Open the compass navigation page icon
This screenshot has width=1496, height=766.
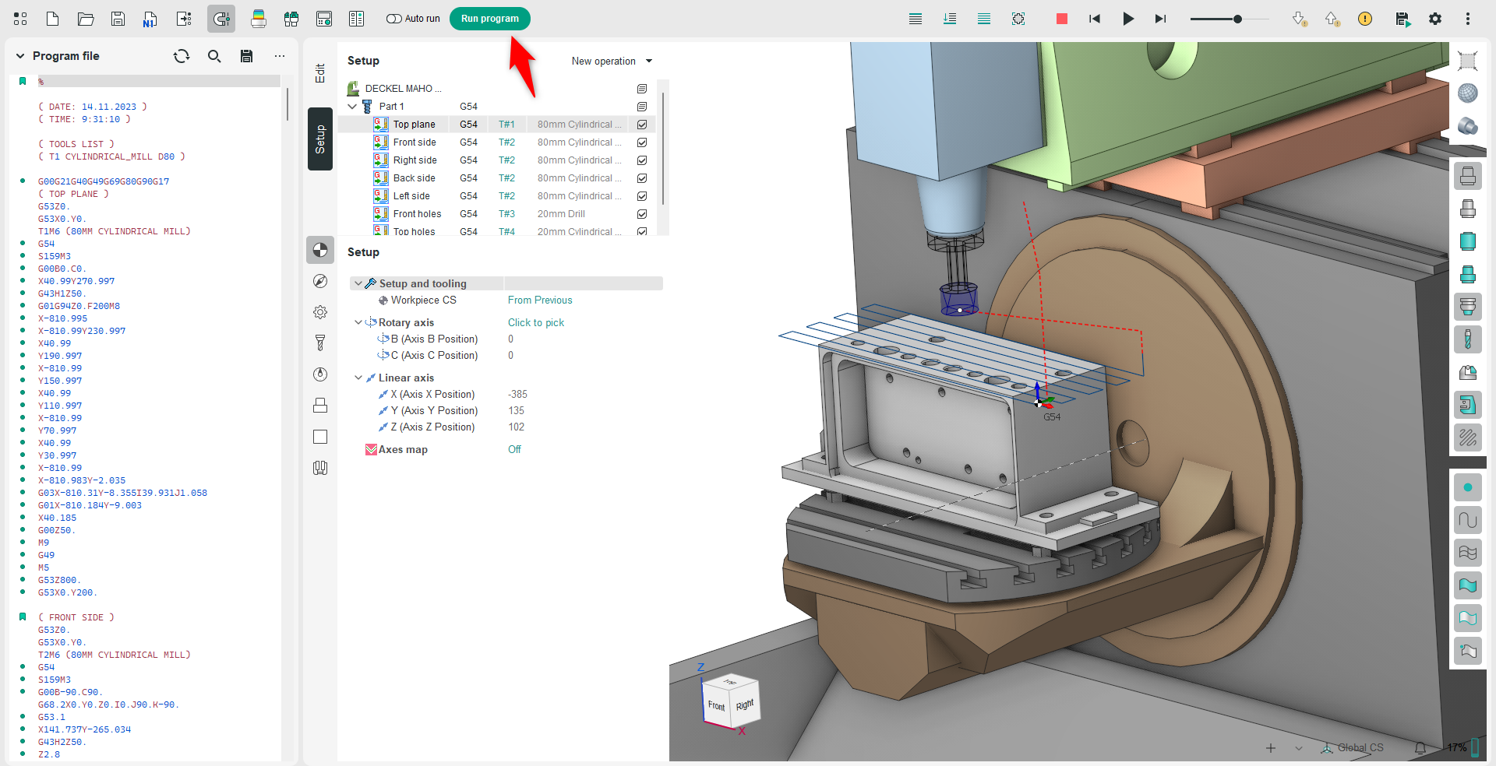(x=320, y=281)
